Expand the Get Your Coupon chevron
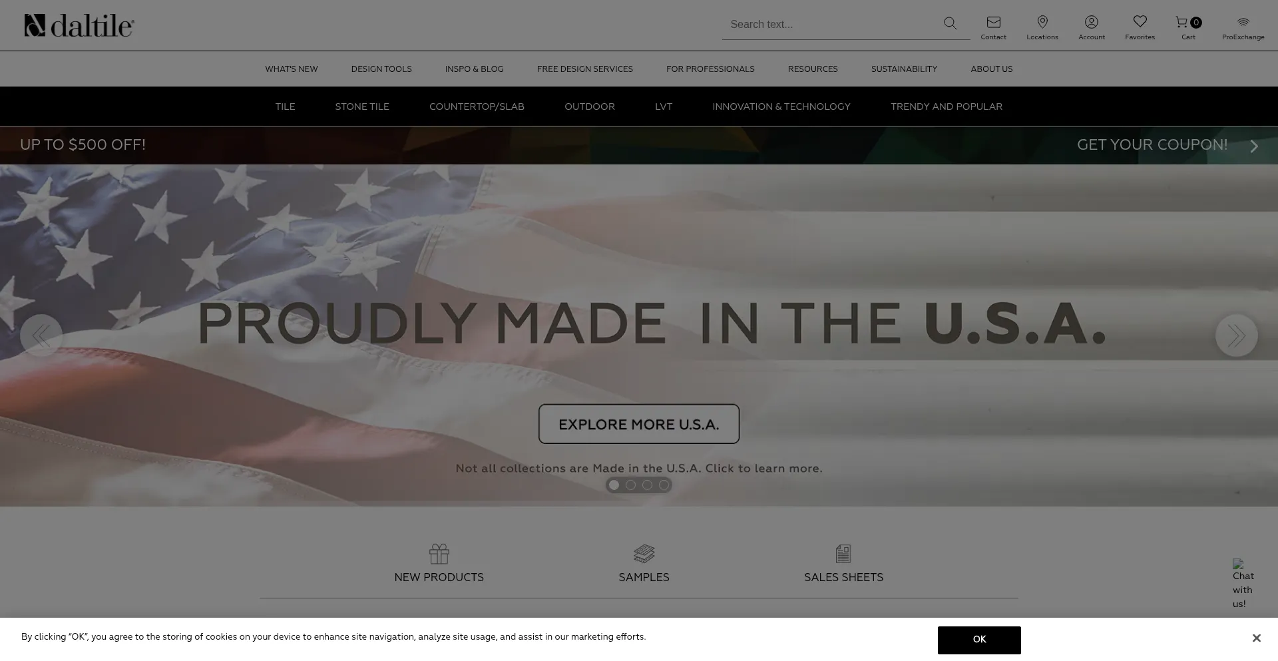 click(1254, 146)
